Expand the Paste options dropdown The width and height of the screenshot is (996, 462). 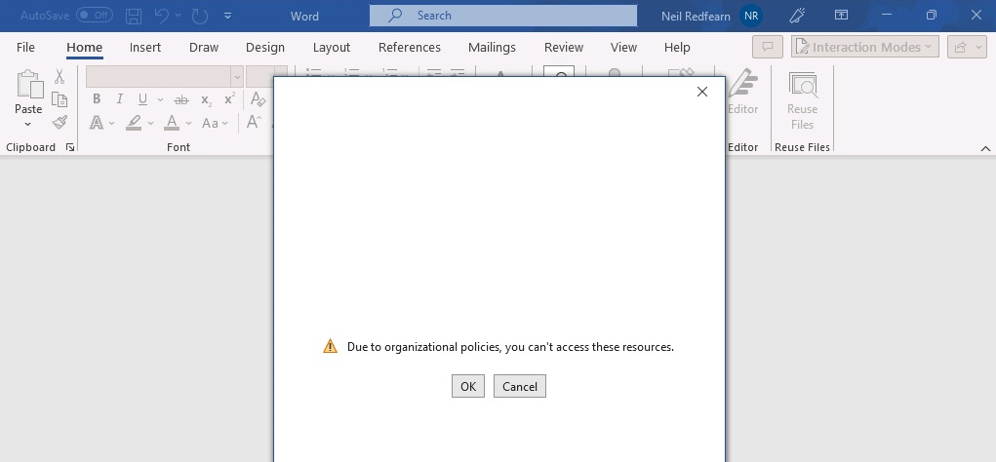28,125
